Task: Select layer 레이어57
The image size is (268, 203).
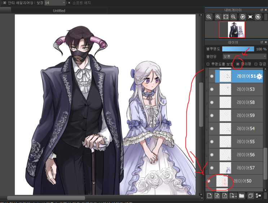Action: pos(236,168)
